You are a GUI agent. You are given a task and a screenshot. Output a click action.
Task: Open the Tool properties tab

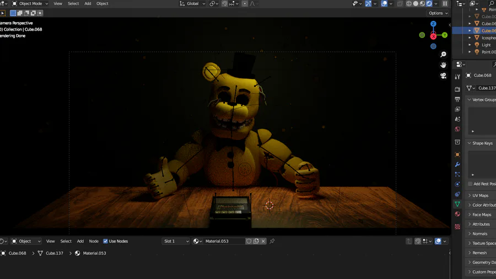pyautogui.click(x=457, y=77)
